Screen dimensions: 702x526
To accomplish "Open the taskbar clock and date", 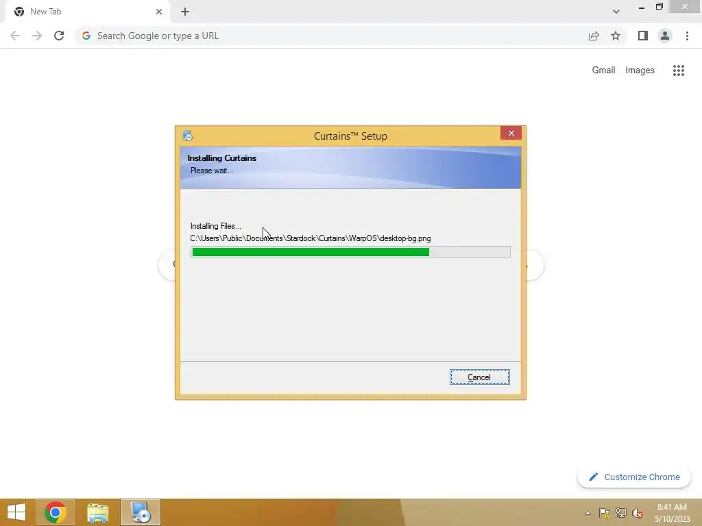I will tap(672, 513).
